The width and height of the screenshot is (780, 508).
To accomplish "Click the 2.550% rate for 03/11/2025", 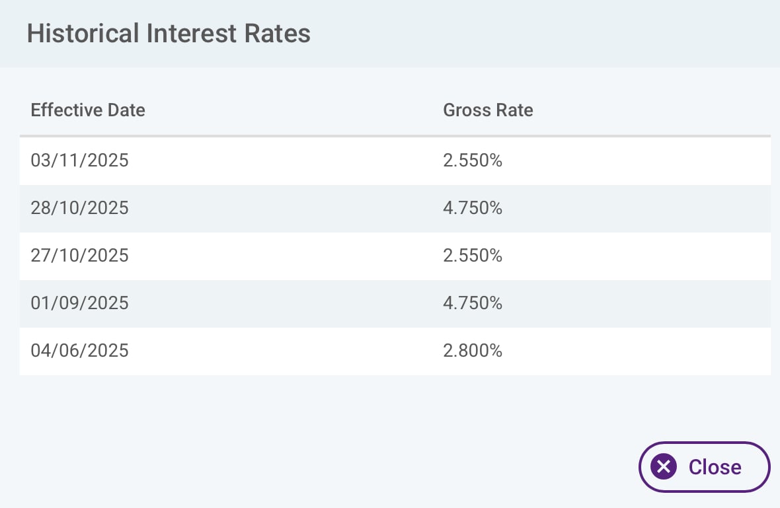I will click(x=473, y=161).
